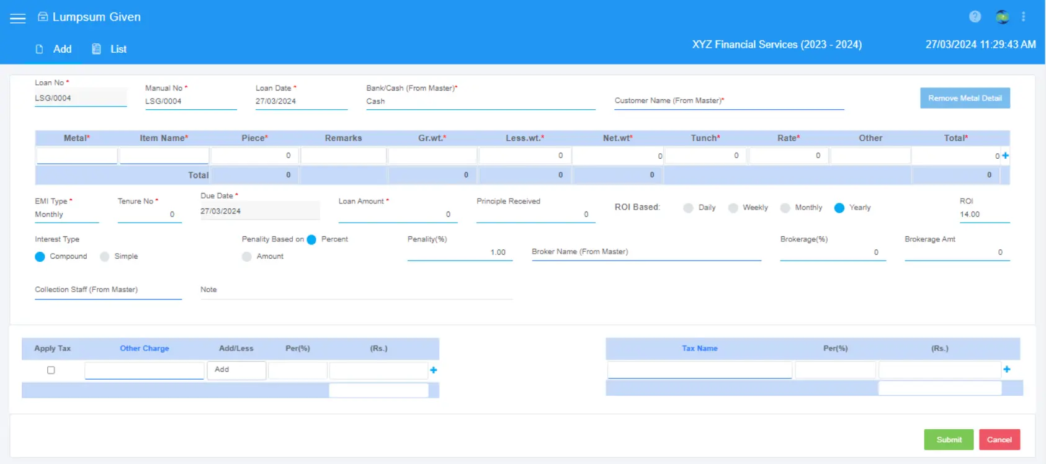Image resolution: width=1046 pixels, height=464 pixels.
Task: Add an Other Charge row with plus icon
Action: [x=434, y=370]
